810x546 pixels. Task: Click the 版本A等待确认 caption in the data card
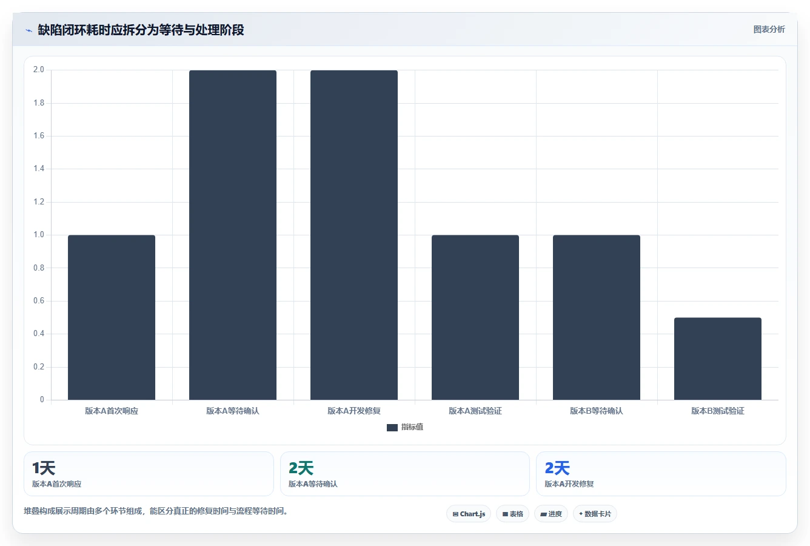(x=313, y=484)
